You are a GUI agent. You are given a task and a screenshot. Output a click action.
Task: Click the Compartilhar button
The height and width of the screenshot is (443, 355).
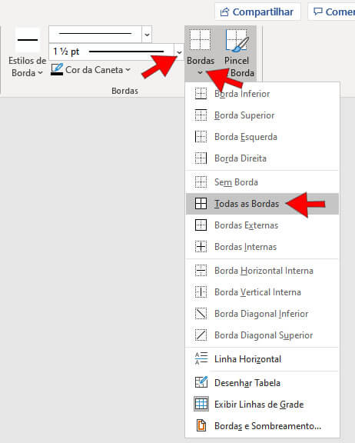click(x=257, y=12)
